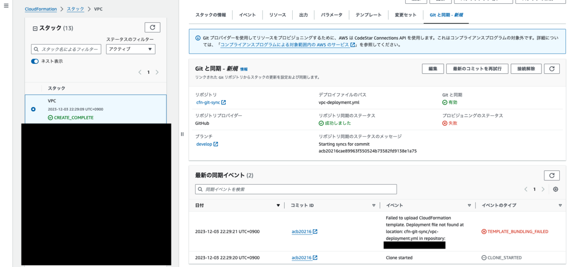574x267 pixels.
Task: Select the CREATE_COMPLETE status of VPC stack
Action: (x=71, y=118)
